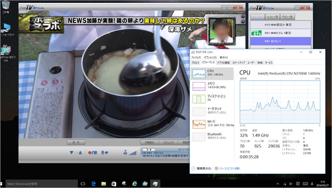This screenshot has width=332, height=188.
Task: Switch to アプリの履歴 tab in Task Manager
Action: pos(223,63)
